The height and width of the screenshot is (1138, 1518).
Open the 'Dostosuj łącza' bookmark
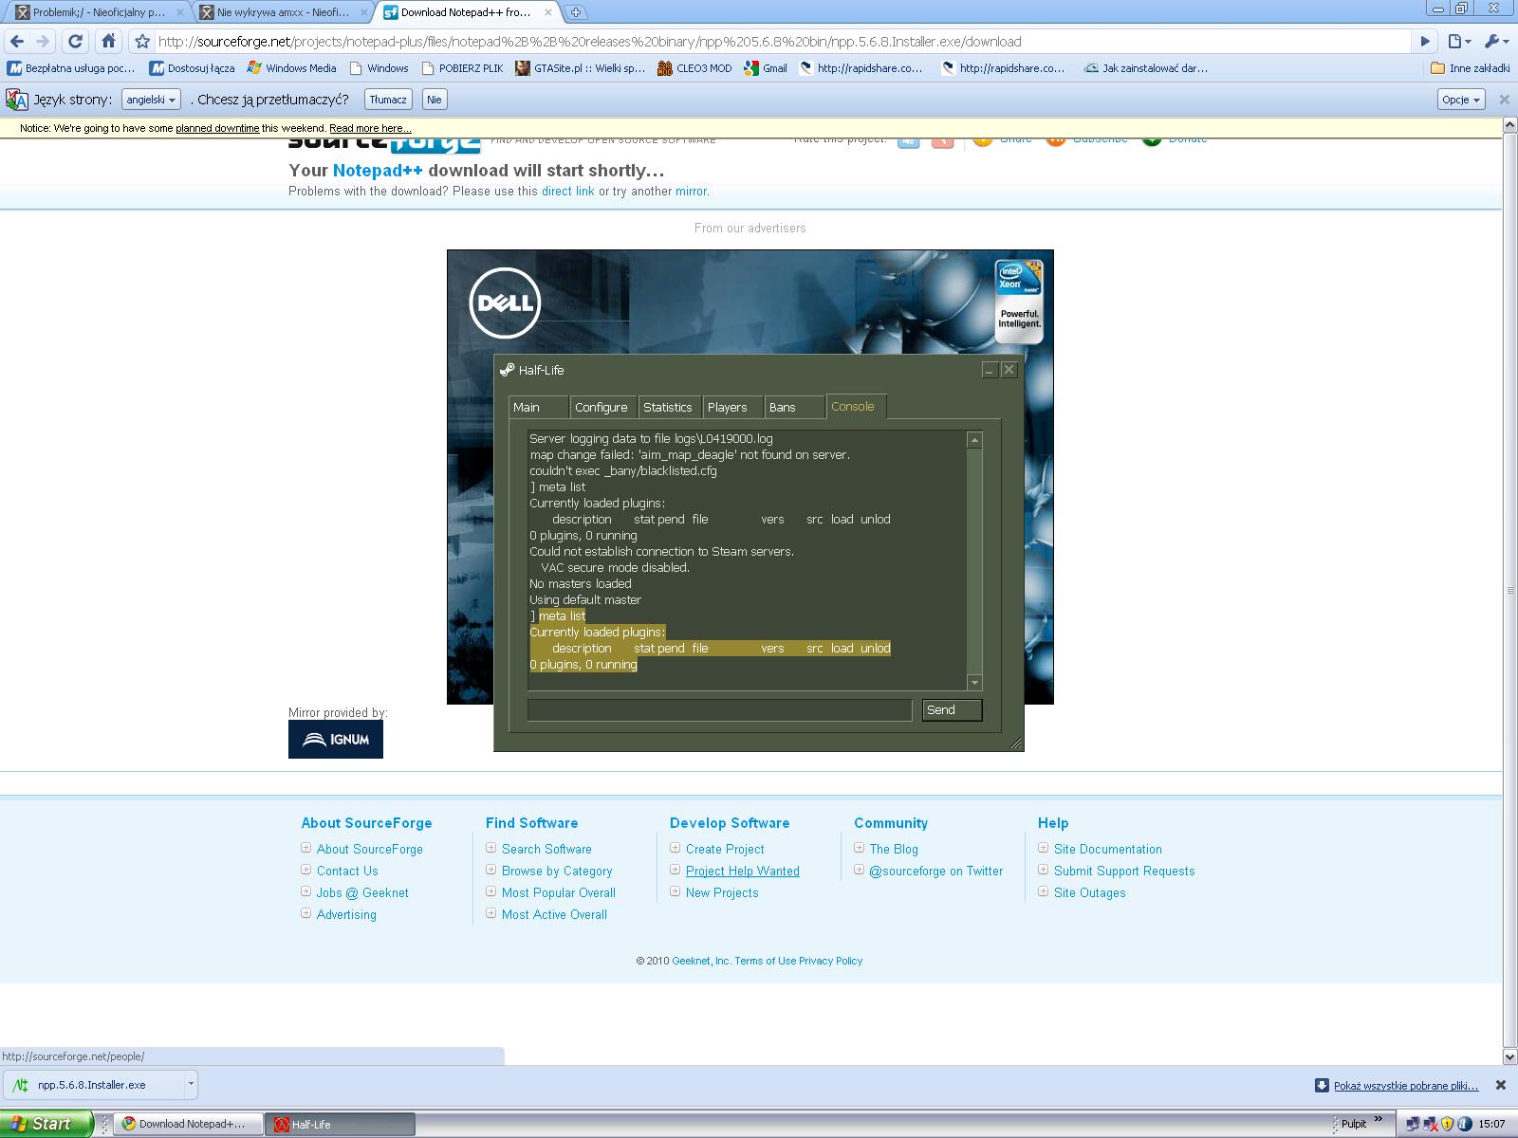coord(193,68)
